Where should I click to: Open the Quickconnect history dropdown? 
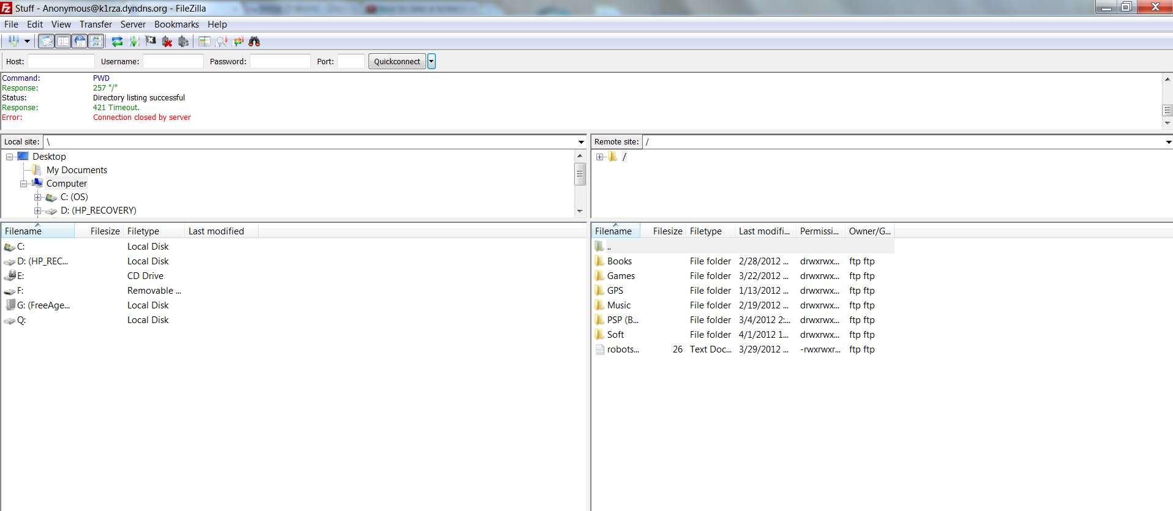click(432, 61)
